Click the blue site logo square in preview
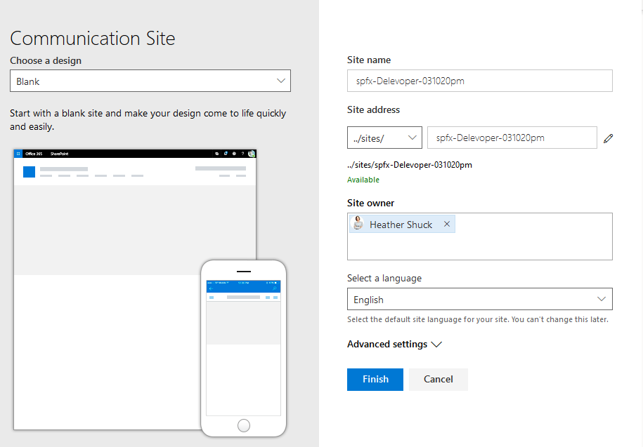 click(x=29, y=172)
